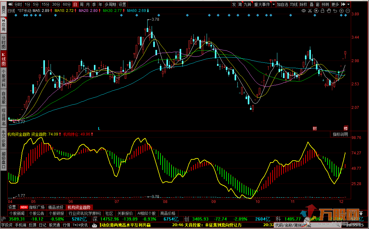This screenshot has width=369, height=229.
Task: Open the 个股新闻 tab
Action: point(17,214)
